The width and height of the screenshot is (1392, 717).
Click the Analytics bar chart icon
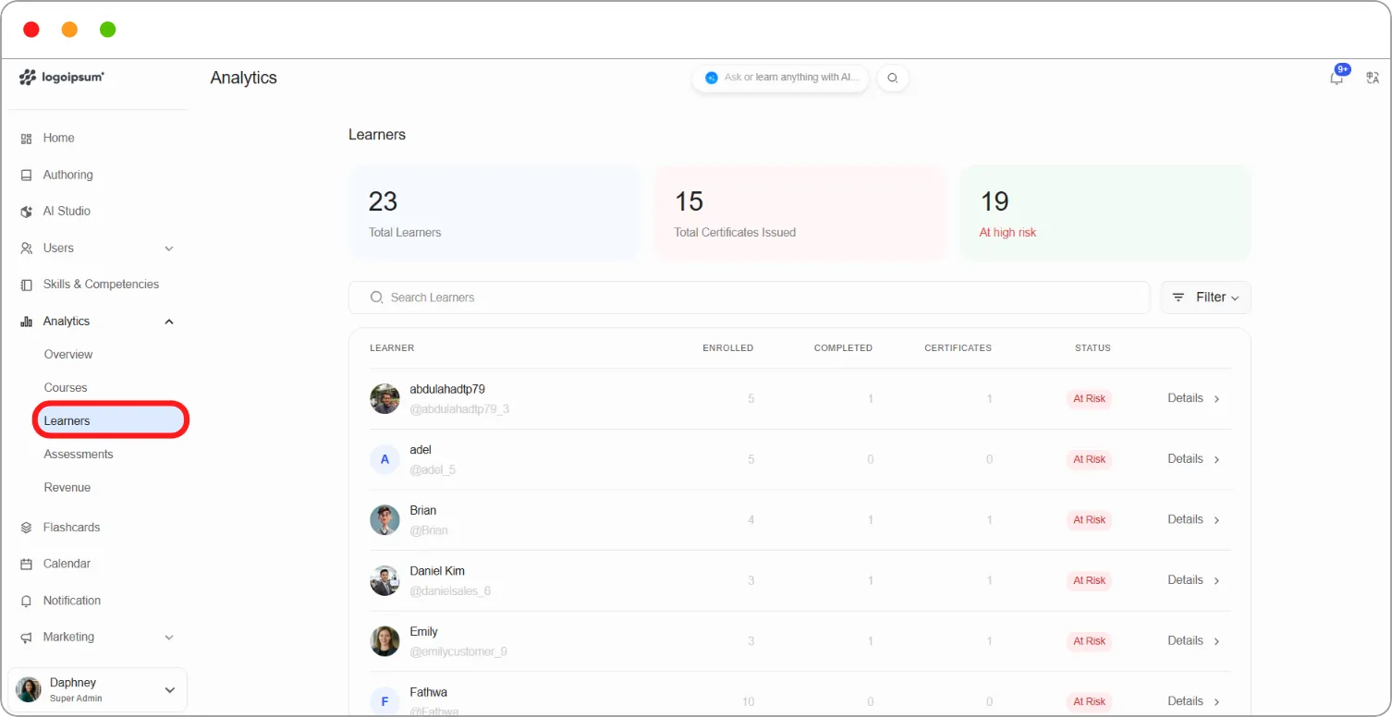click(26, 322)
